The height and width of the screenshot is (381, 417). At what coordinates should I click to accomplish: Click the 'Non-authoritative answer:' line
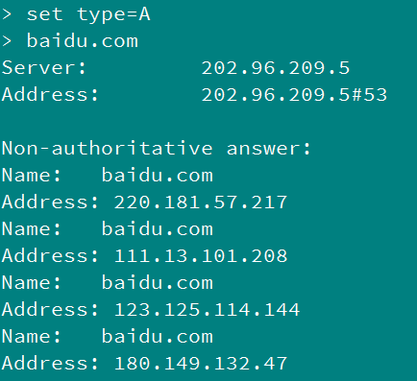(157, 148)
